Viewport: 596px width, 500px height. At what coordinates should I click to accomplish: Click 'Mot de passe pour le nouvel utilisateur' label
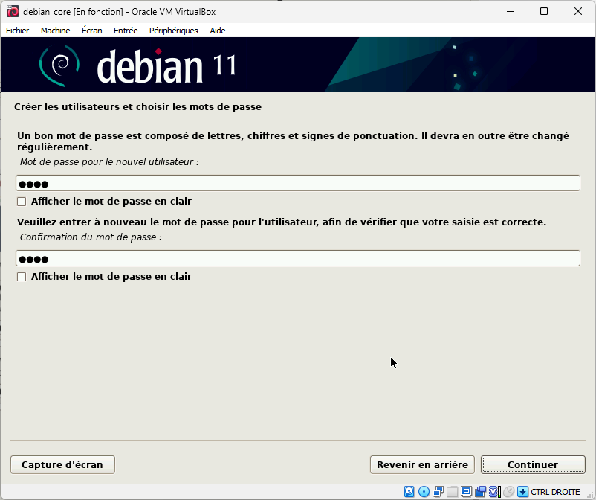click(x=109, y=162)
